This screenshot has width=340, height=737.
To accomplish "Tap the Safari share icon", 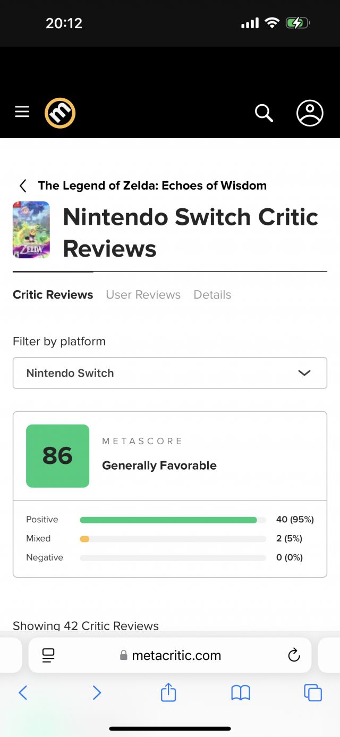I will click(x=168, y=692).
